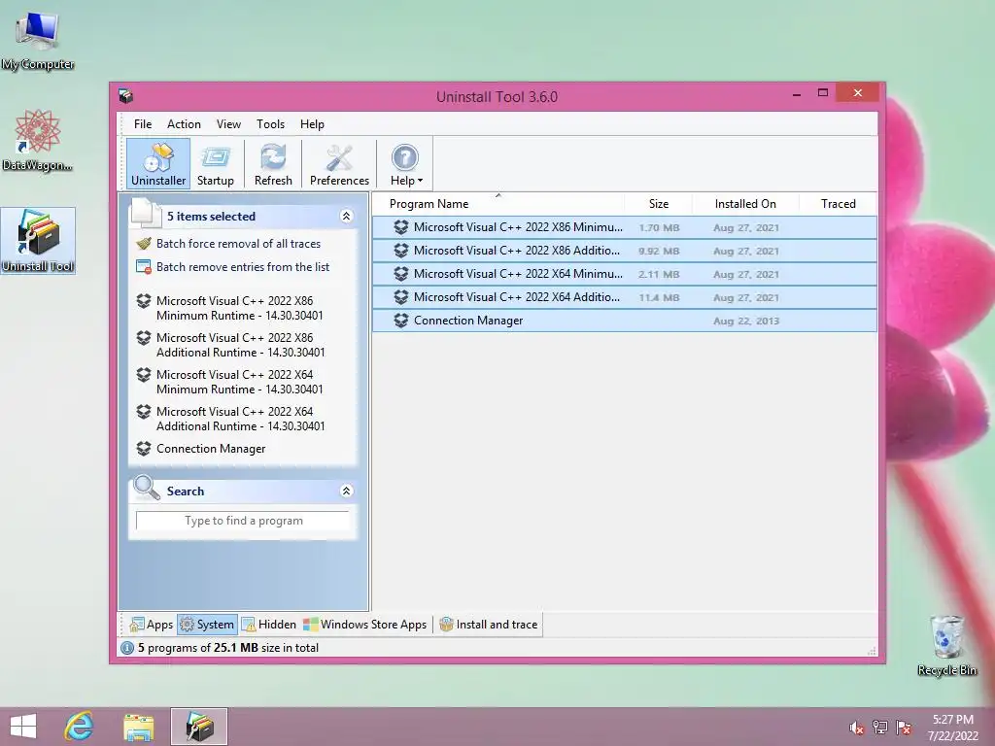Open Preferences from the toolbar
Image resolution: width=995 pixels, height=746 pixels.
[x=339, y=164]
